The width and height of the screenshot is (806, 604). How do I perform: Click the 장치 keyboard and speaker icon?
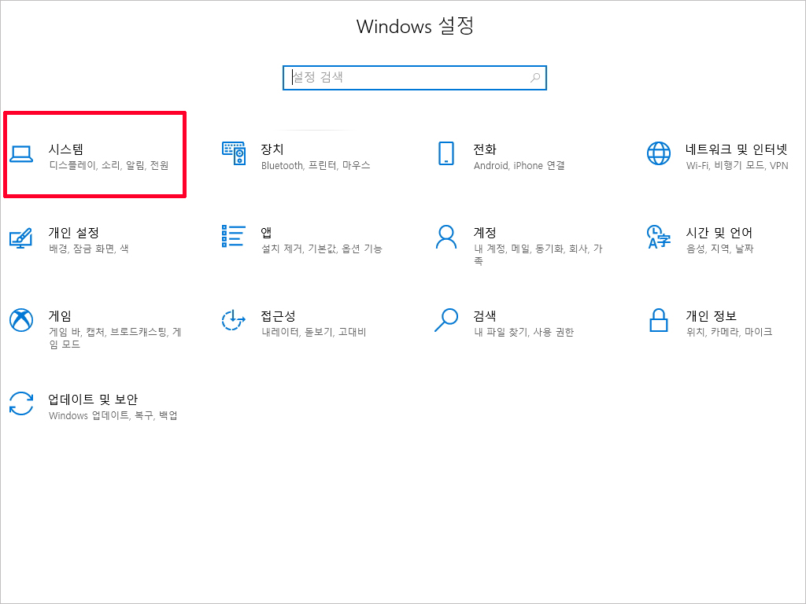[234, 153]
